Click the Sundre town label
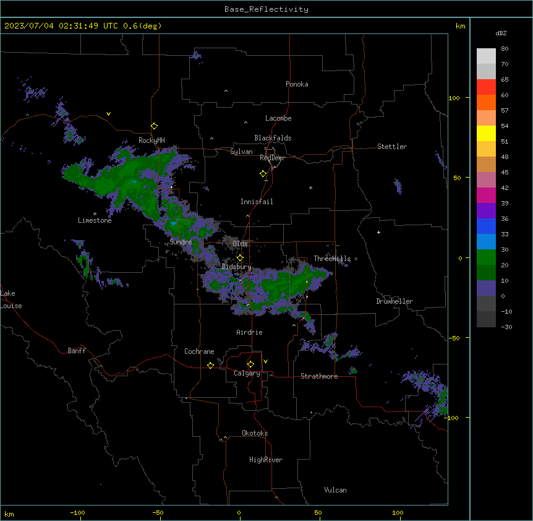Screen dimensions: 533x521 181,242
